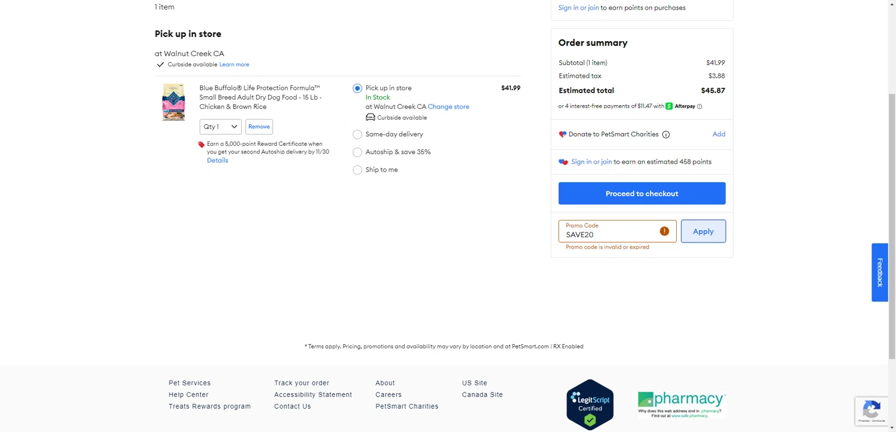Click the red reward tag icon

coord(201,145)
